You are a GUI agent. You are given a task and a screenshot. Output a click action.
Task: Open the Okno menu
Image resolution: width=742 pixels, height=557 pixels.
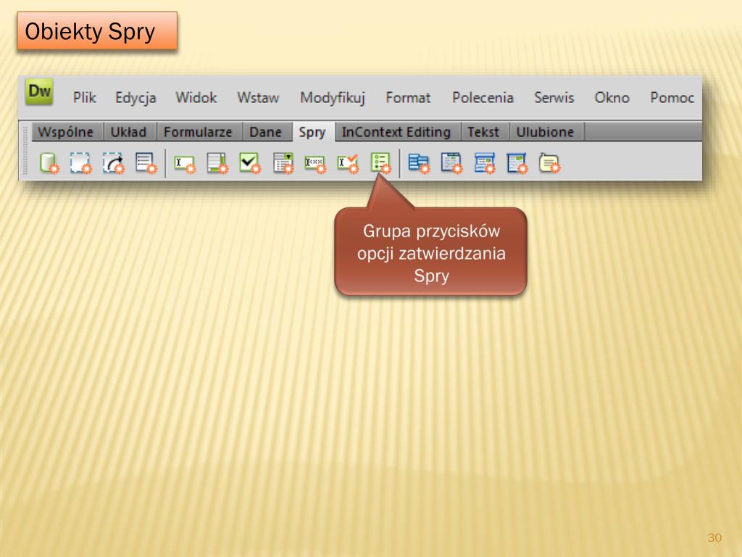point(612,98)
